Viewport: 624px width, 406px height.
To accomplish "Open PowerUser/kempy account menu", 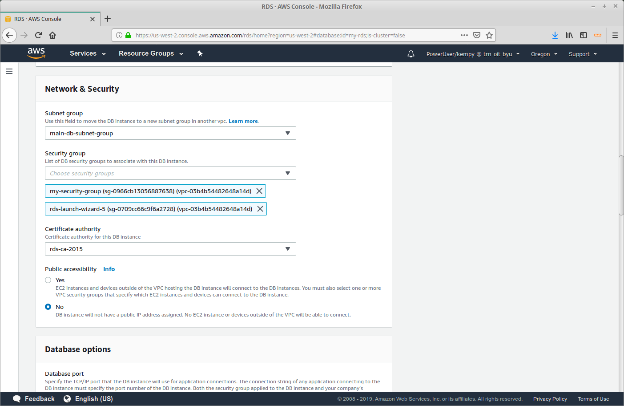I will click(x=473, y=54).
